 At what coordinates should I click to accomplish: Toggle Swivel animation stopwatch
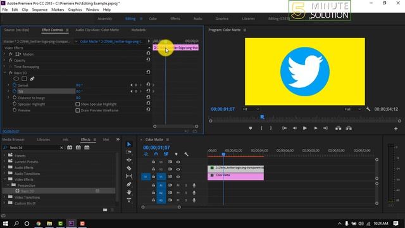coord(15,85)
